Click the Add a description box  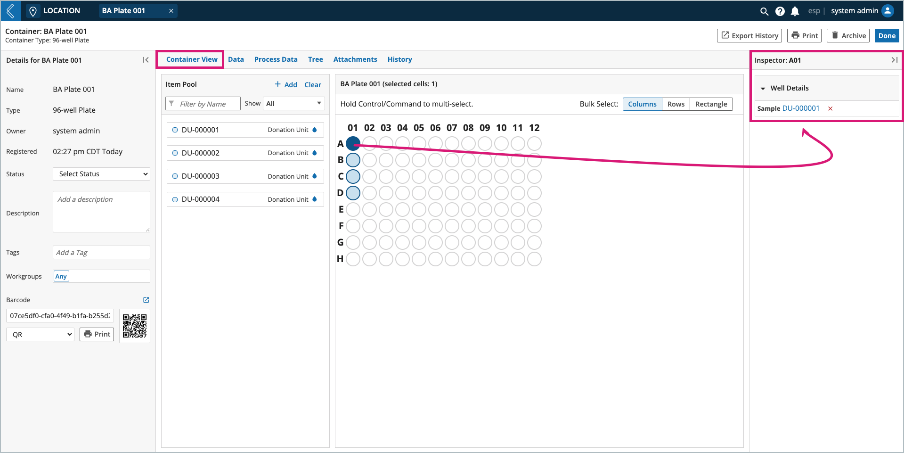coord(101,212)
